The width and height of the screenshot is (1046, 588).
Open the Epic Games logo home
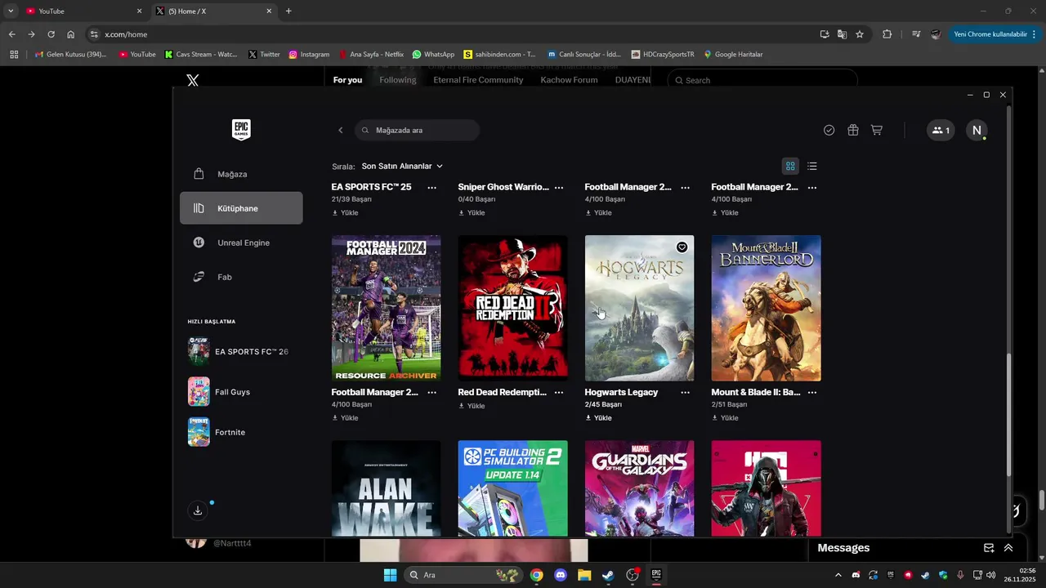241,130
